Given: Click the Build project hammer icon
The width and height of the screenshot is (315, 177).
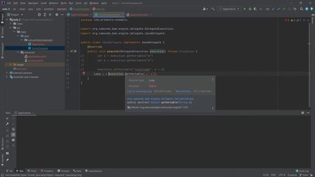Looking at the screenshot, I should click(213, 9).
